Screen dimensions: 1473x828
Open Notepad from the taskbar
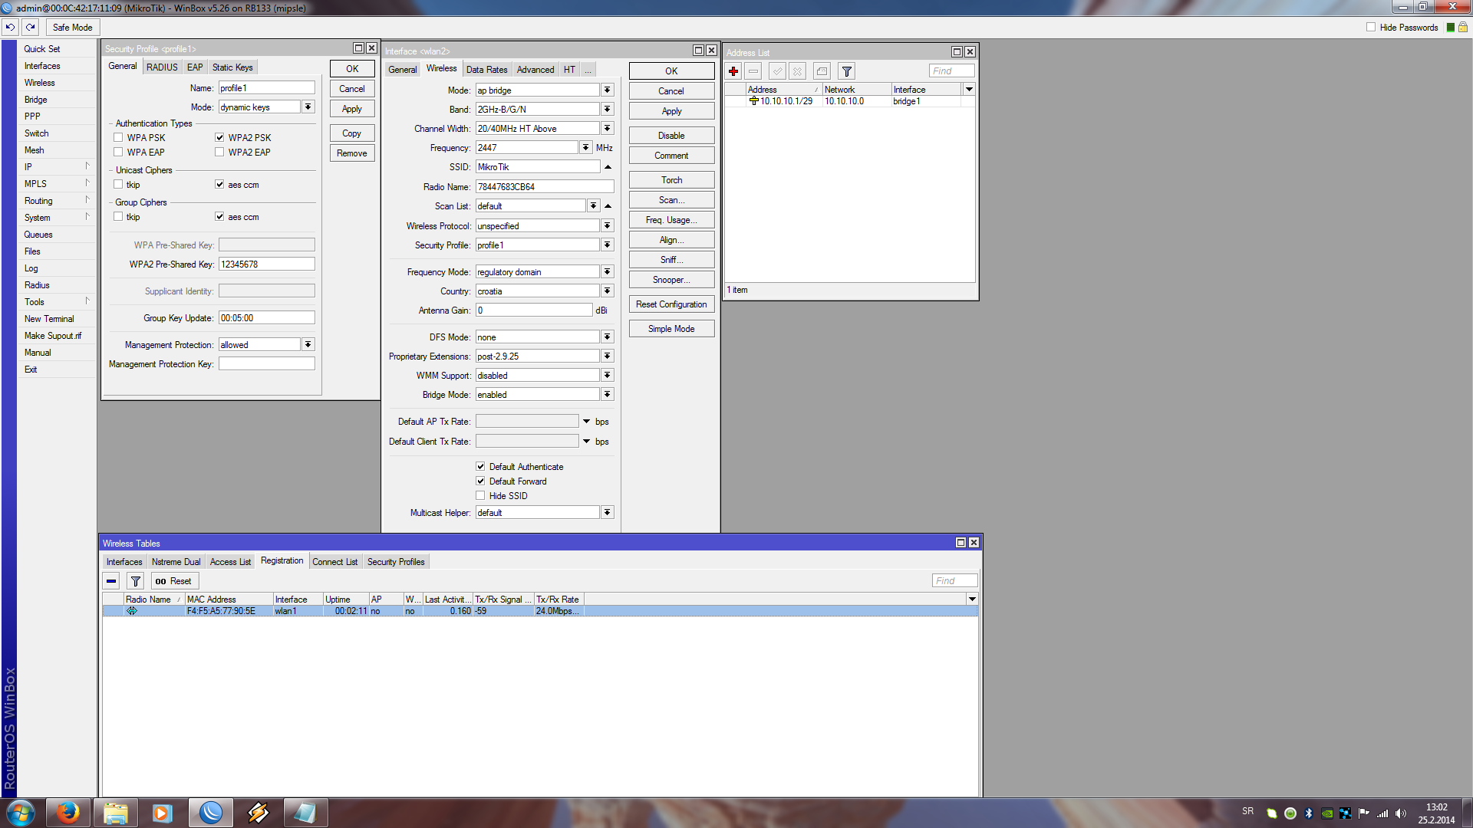(305, 813)
